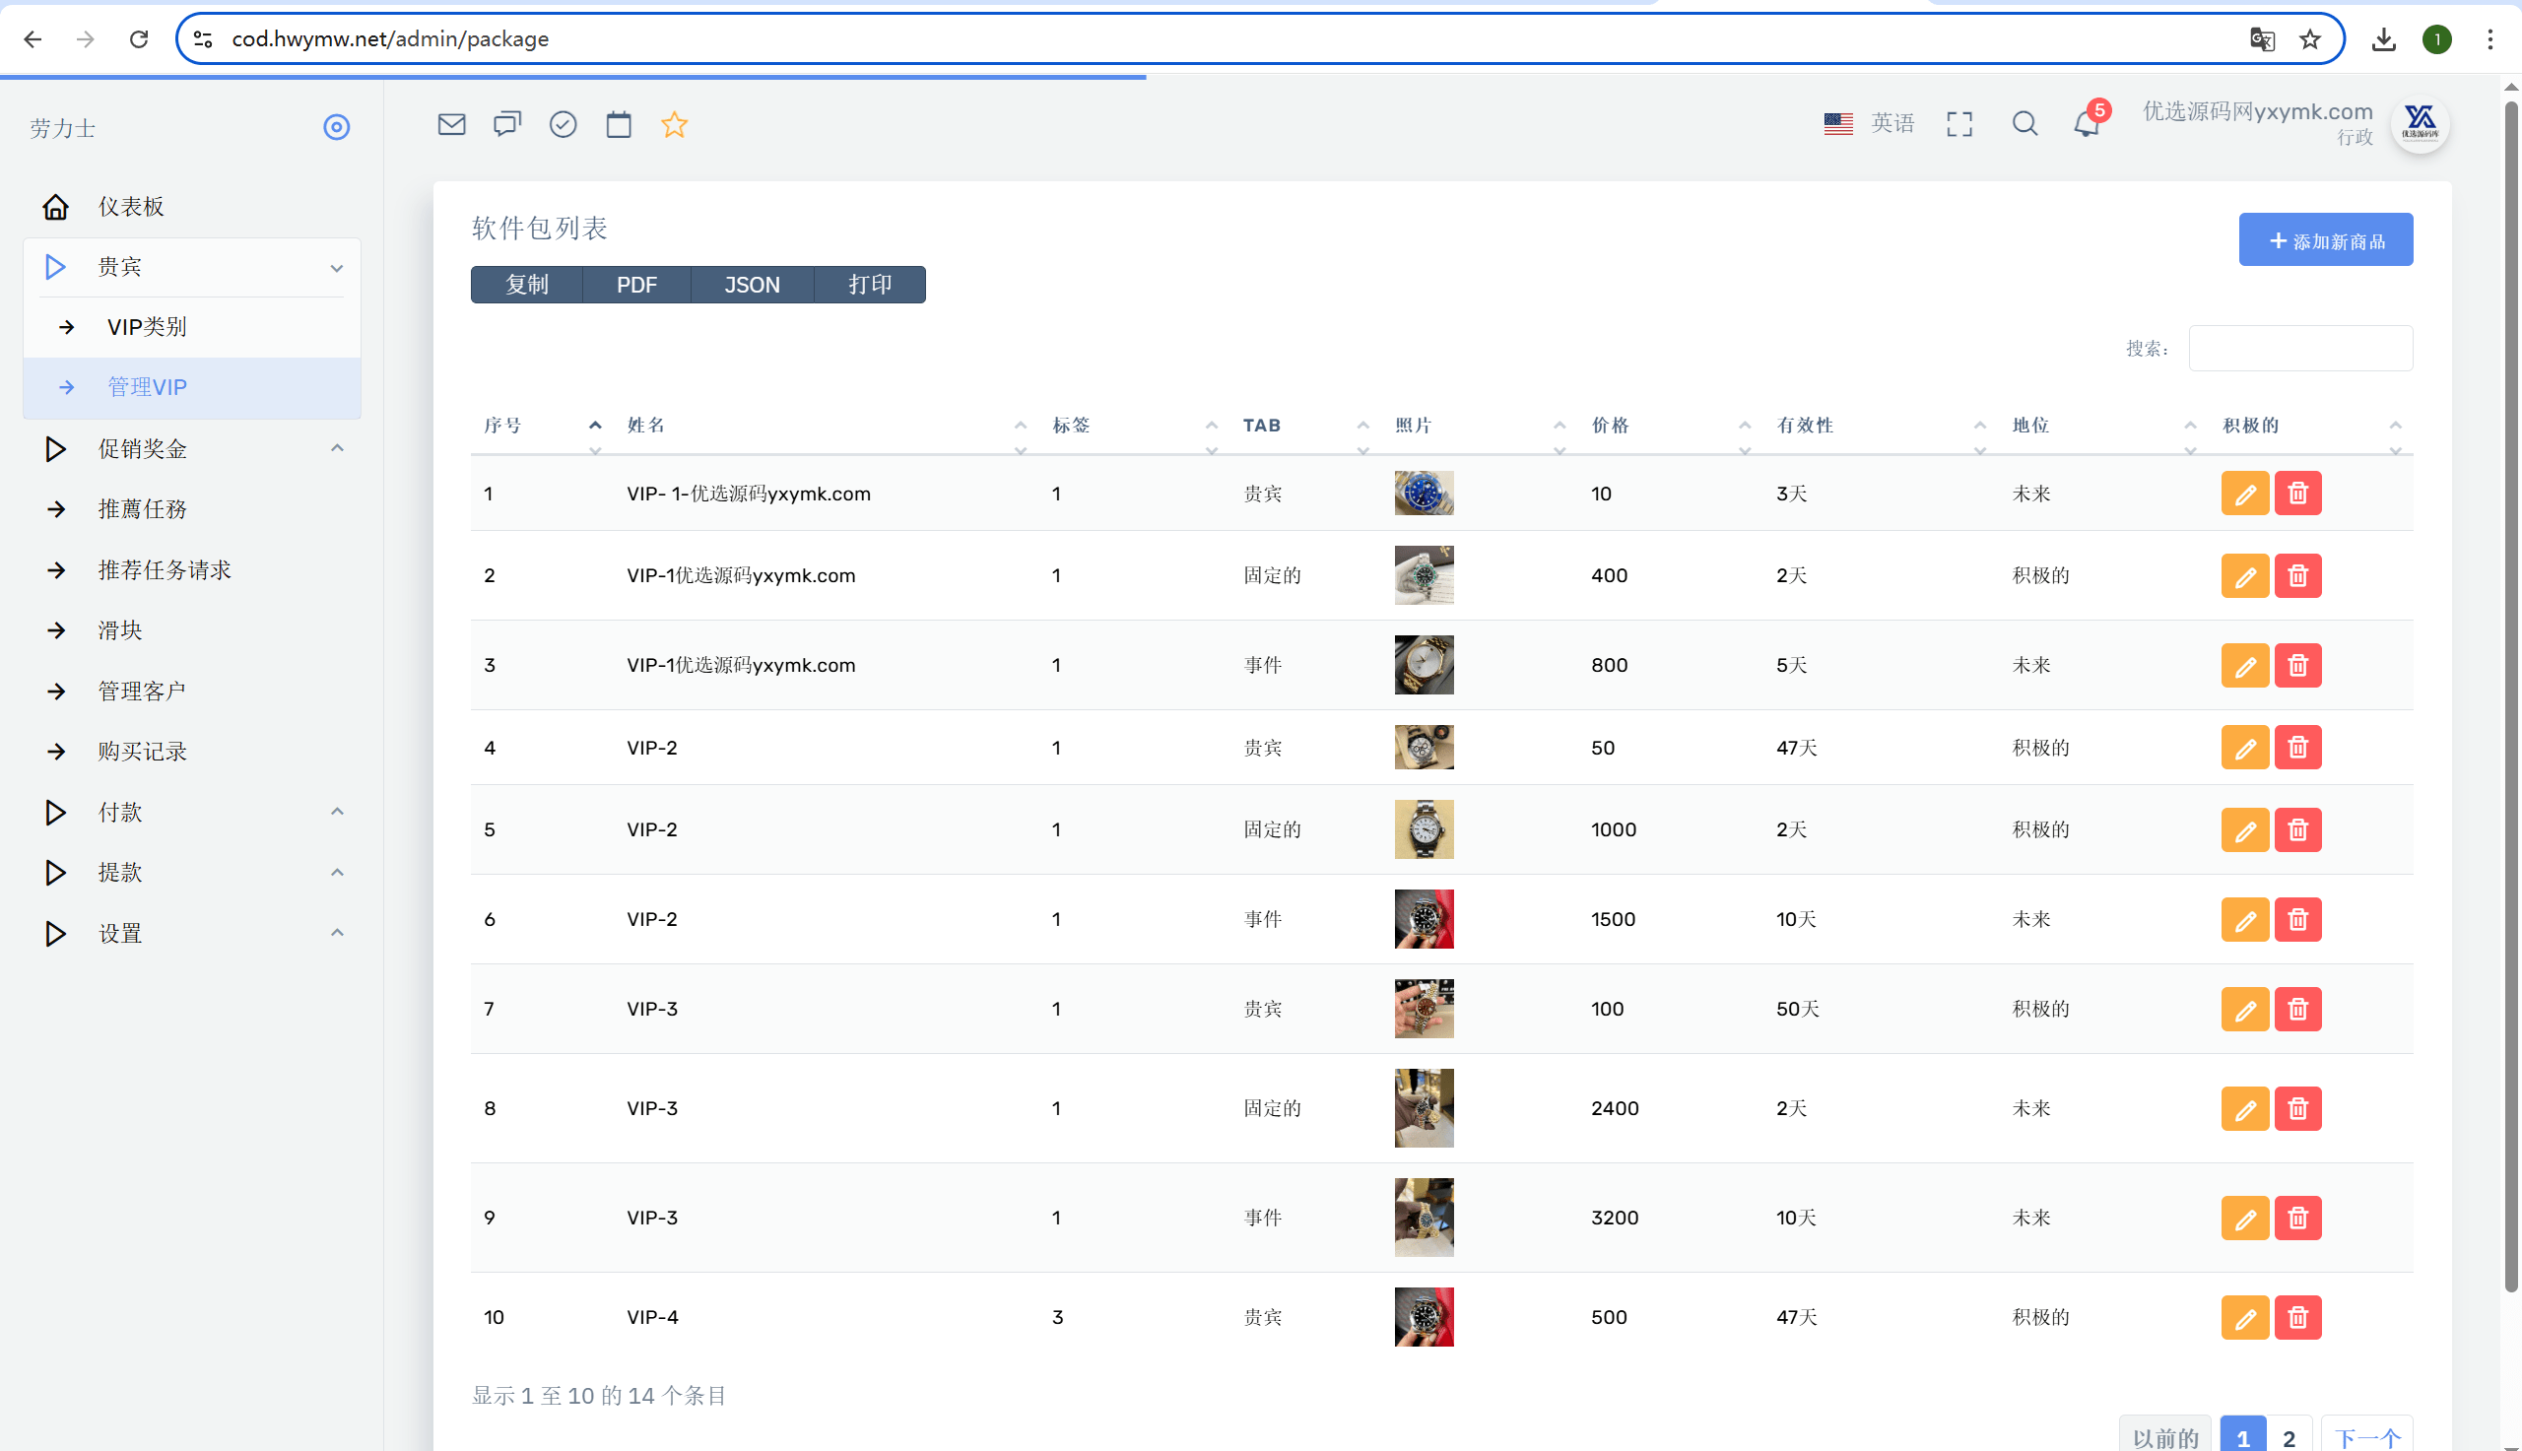Open the chat messages icon in header
Image resolution: width=2522 pixels, height=1451 pixels.
(507, 124)
